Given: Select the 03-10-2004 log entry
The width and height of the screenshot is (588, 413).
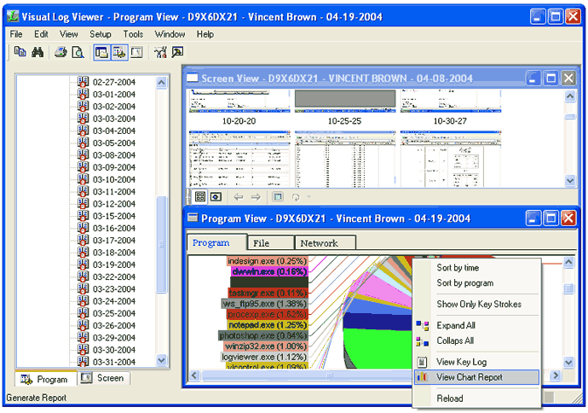Looking at the screenshot, I should coord(114,179).
